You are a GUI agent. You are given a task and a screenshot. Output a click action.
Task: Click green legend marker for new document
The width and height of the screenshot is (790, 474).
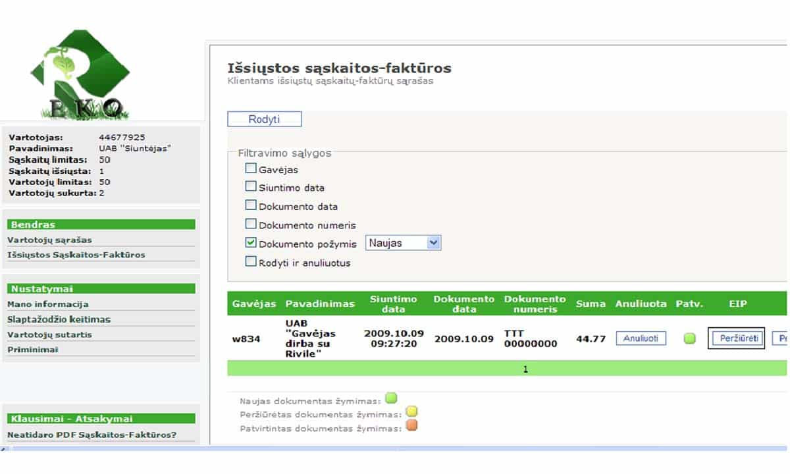coord(391,398)
